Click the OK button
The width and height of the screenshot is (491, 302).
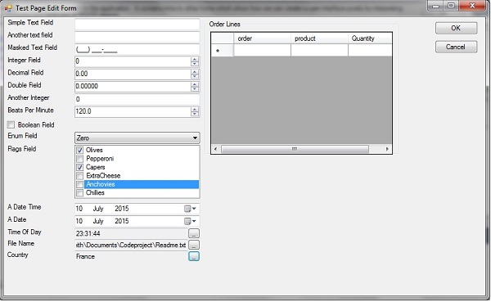[456, 28]
